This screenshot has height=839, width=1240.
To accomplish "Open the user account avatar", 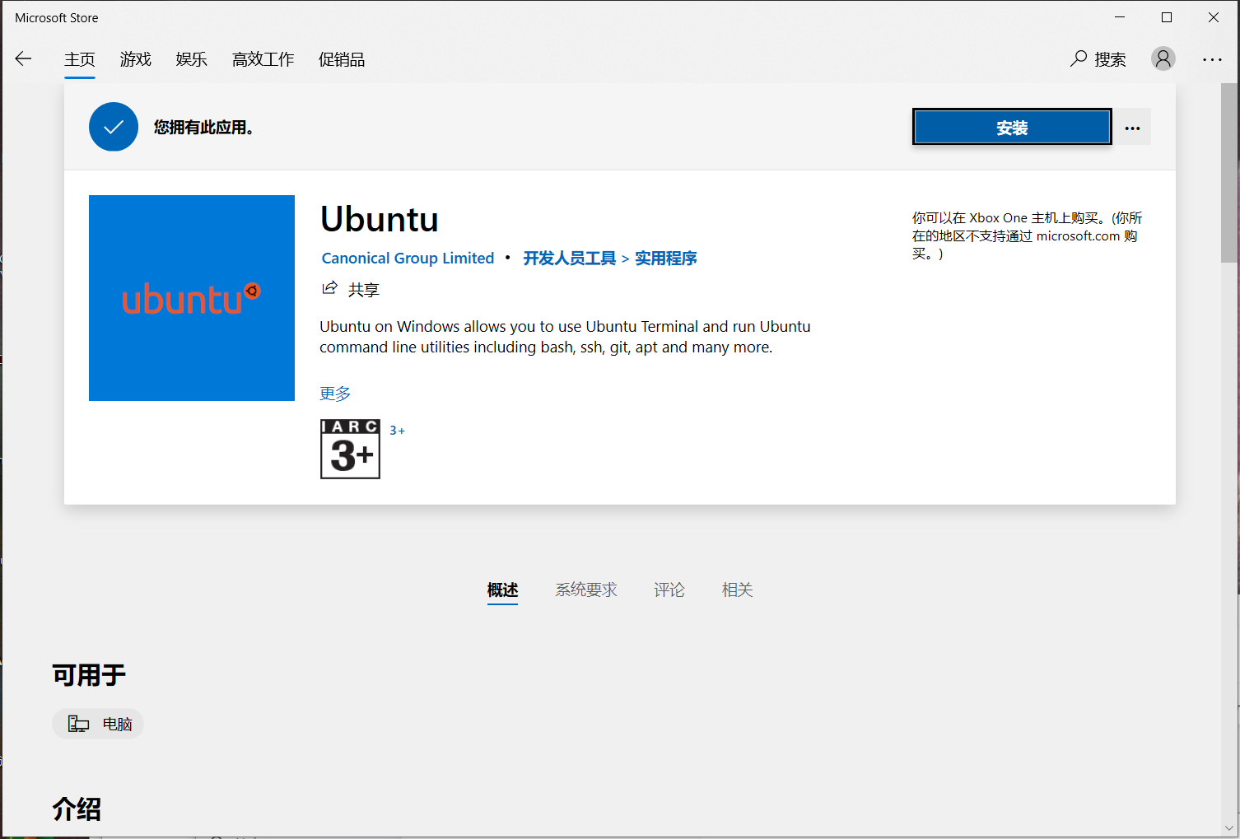I will pyautogui.click(x=1163, y=58).
